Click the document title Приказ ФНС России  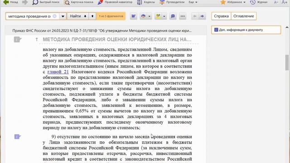point(102,31)
